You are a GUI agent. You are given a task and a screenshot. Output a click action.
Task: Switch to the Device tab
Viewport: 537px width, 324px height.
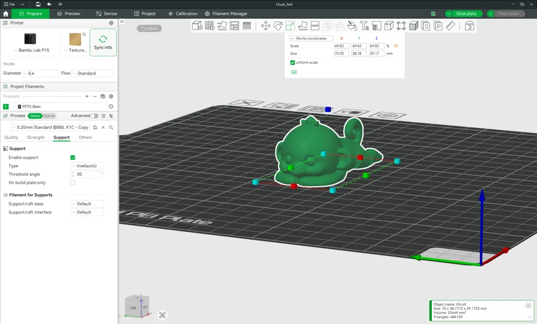tap(106, 14)
